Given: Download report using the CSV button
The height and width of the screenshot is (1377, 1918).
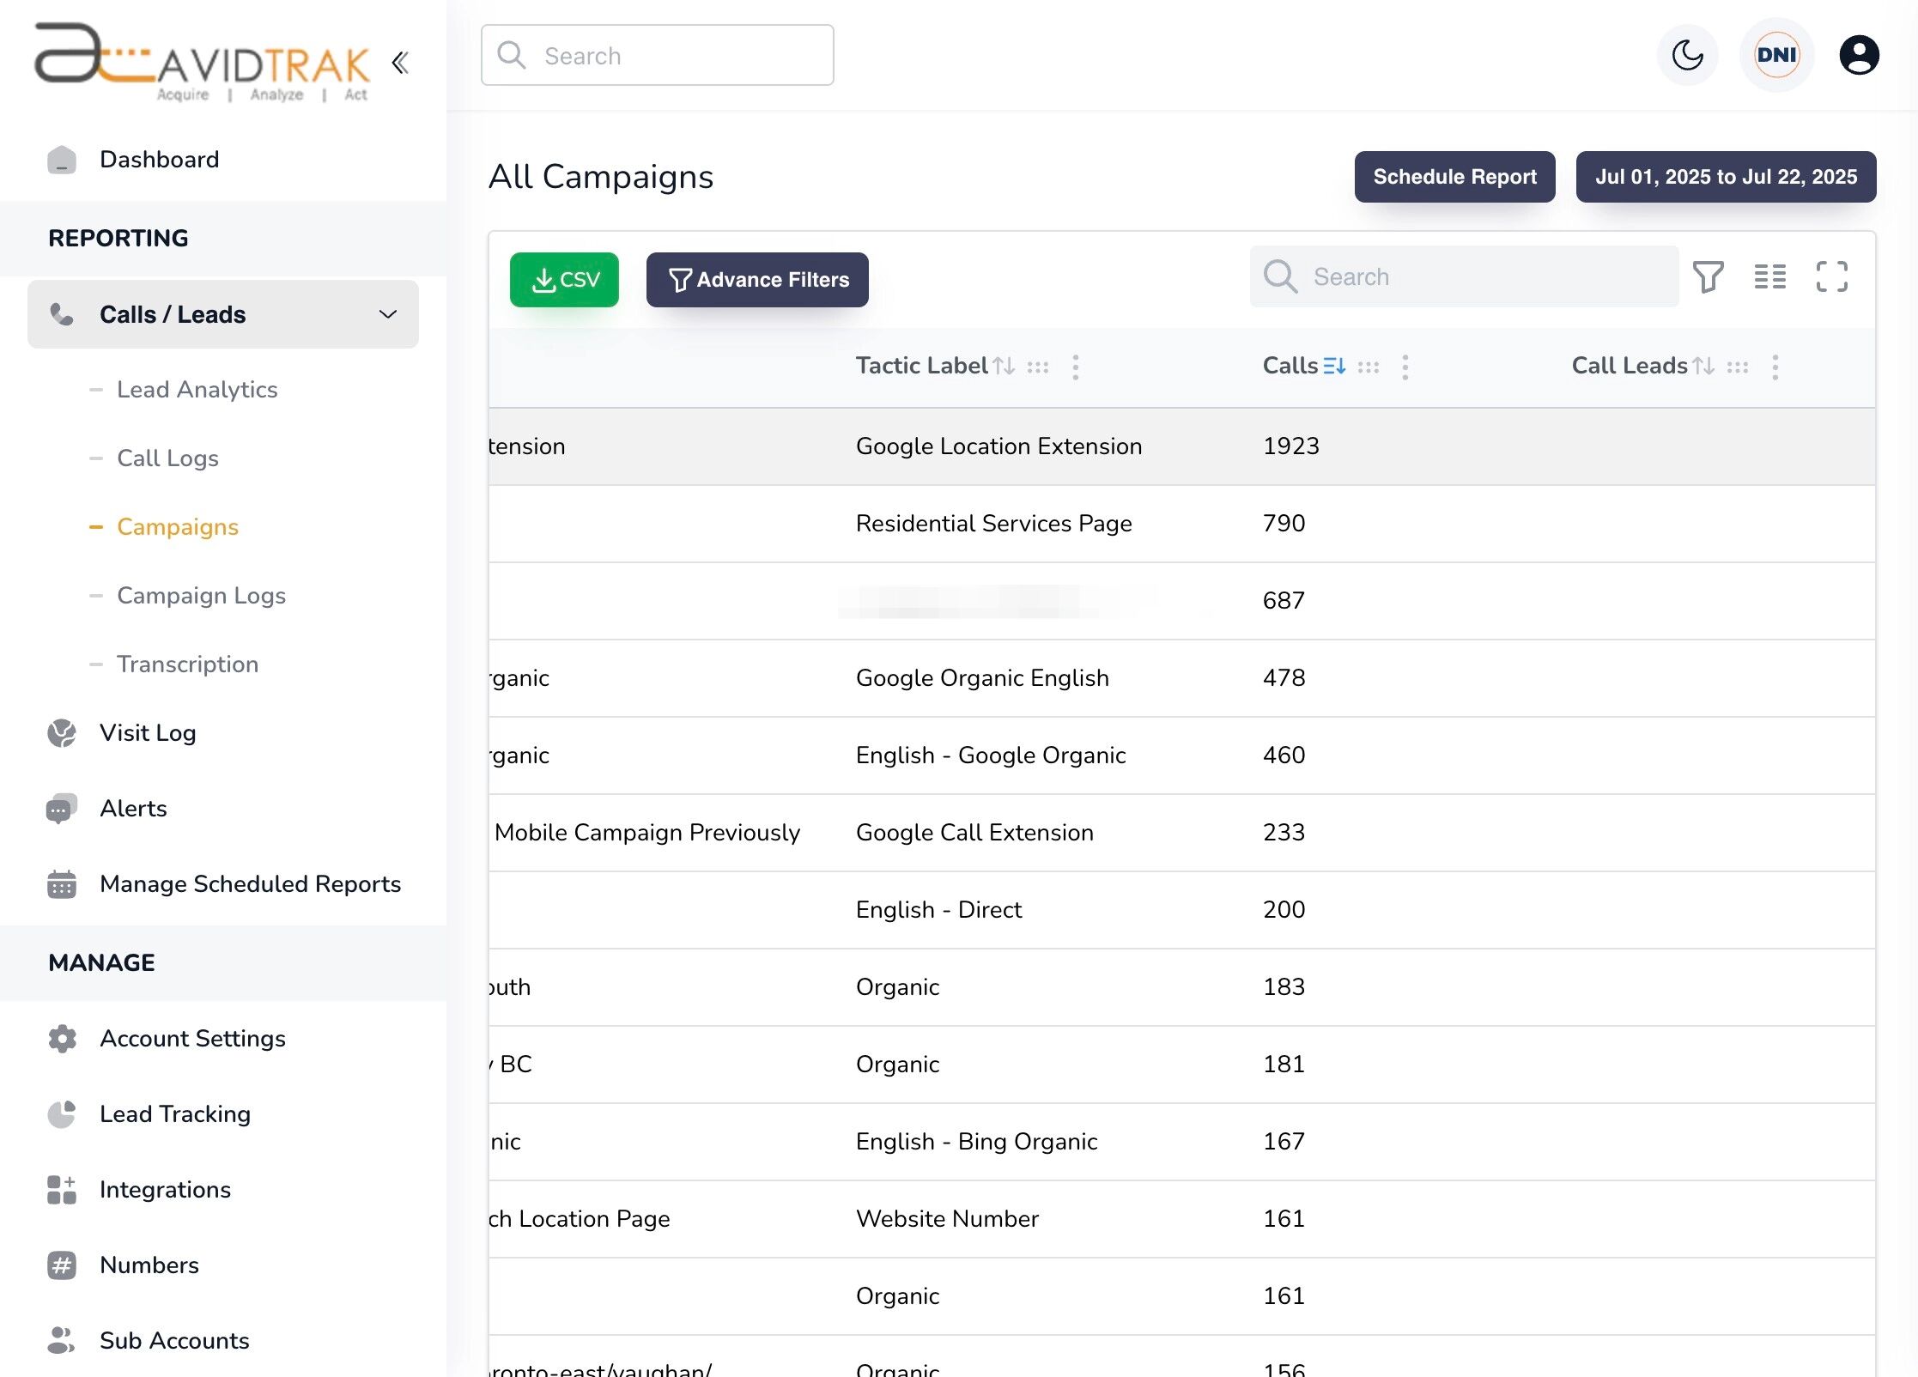Looking at the screenshot, I should pyautogui.click(x=564, y=279).
